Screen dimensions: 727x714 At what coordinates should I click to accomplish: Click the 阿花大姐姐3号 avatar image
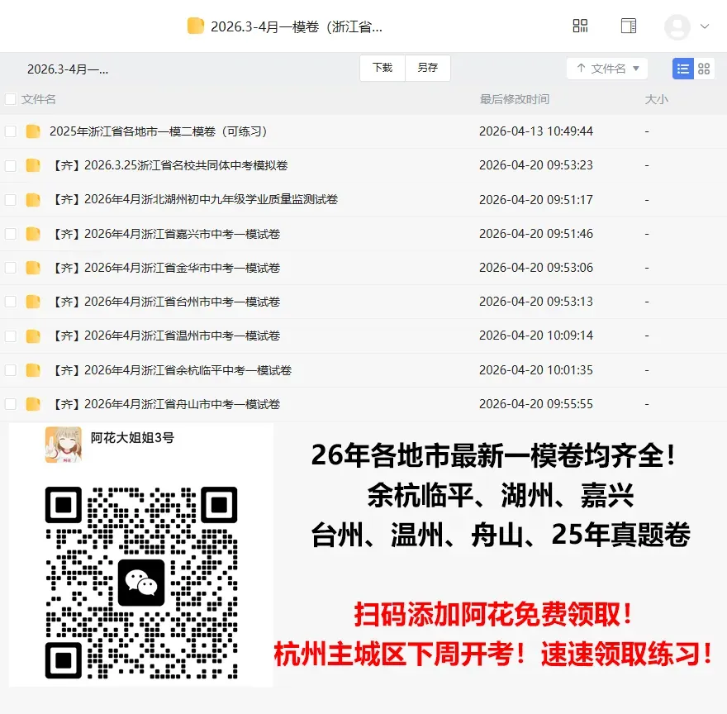(x=64, y=445)
